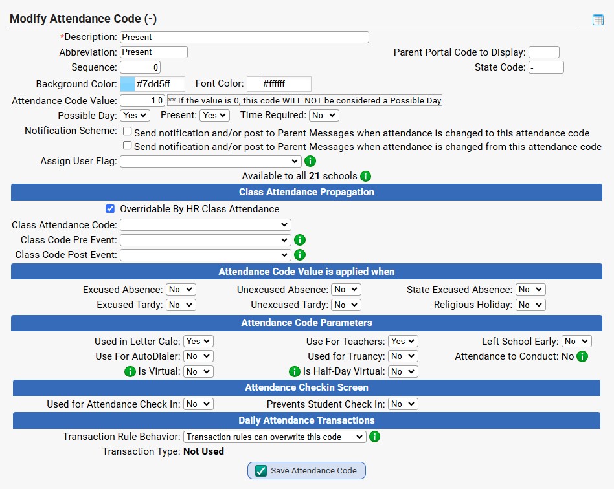
Task: Click the Description text field
Action: 244,37
